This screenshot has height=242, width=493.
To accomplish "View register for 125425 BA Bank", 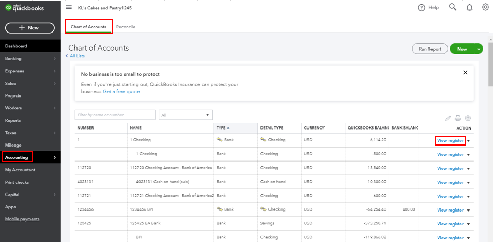I will tap(450, 224).
